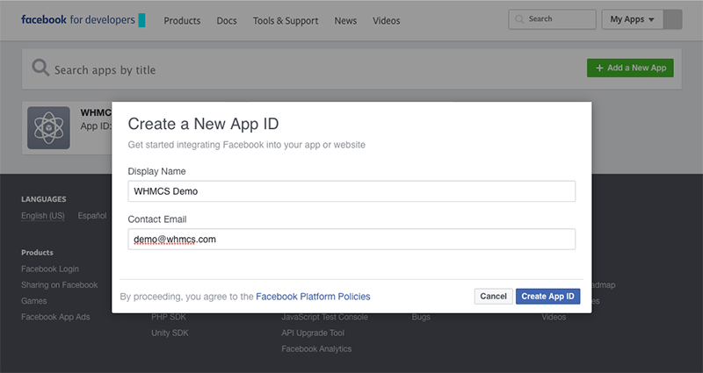Open Facebook App Ads footer link
703x373 pixels.
coord(55,317)
